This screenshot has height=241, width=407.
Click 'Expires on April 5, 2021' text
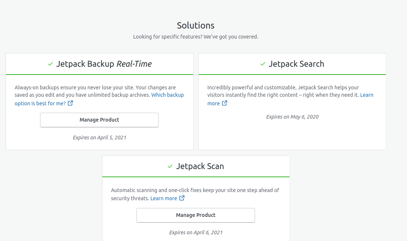99,138
